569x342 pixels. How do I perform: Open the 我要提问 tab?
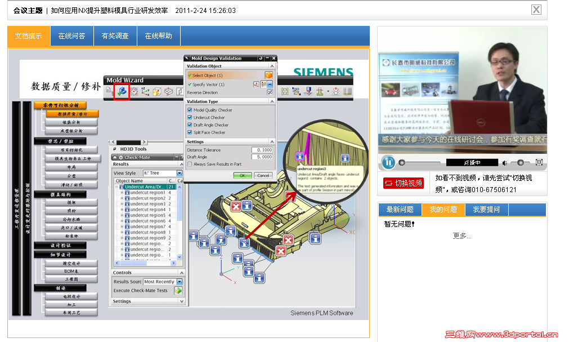487,210
